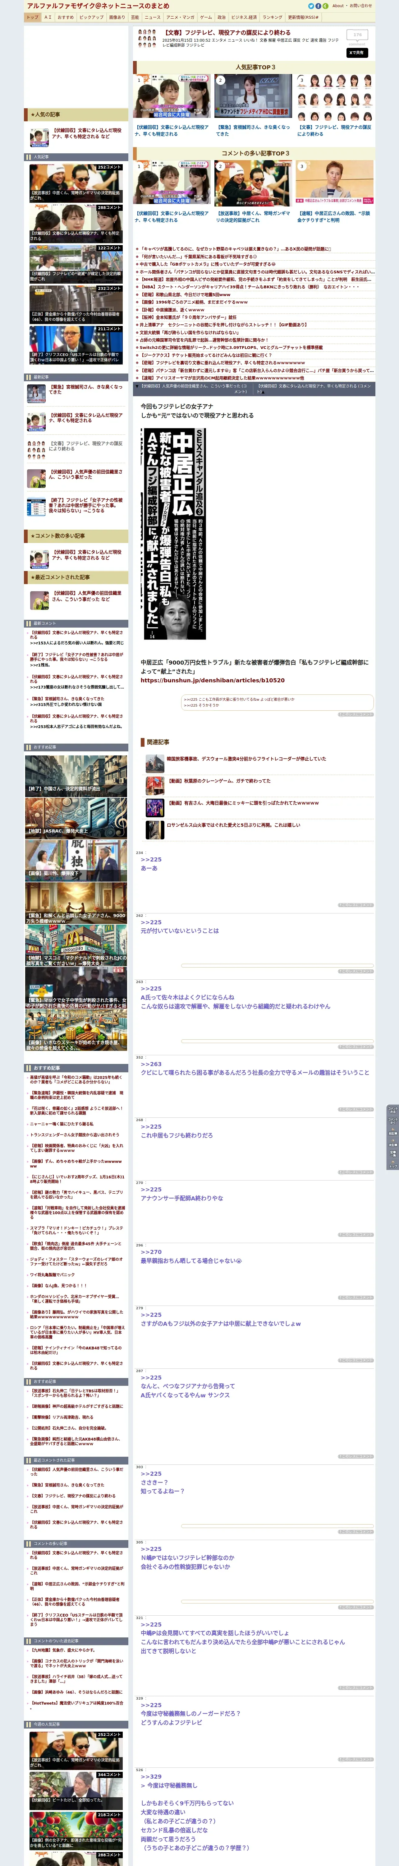This screenshot has width=399, height=1866.
Task: Select the ビジネス,経済 navigation tab
Action: [x=244, y=17]
